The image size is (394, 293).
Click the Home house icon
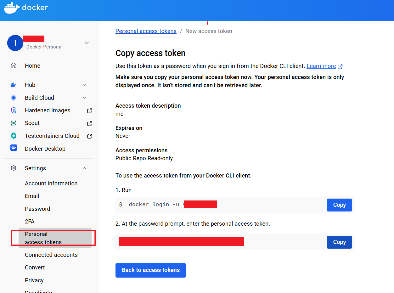pos(14,66)
